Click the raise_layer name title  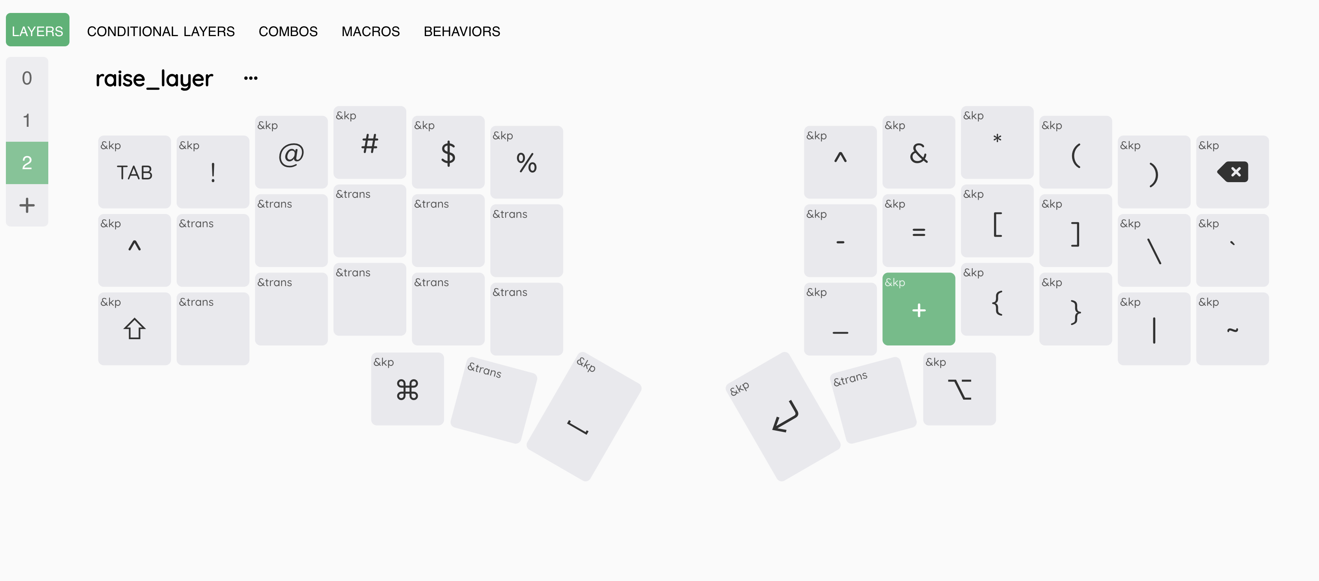[153, 79]
